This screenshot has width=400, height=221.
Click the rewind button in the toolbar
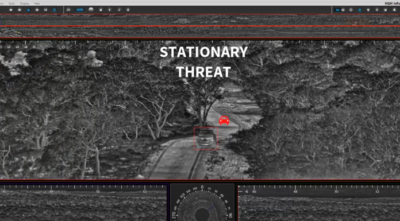pos(20,10)
